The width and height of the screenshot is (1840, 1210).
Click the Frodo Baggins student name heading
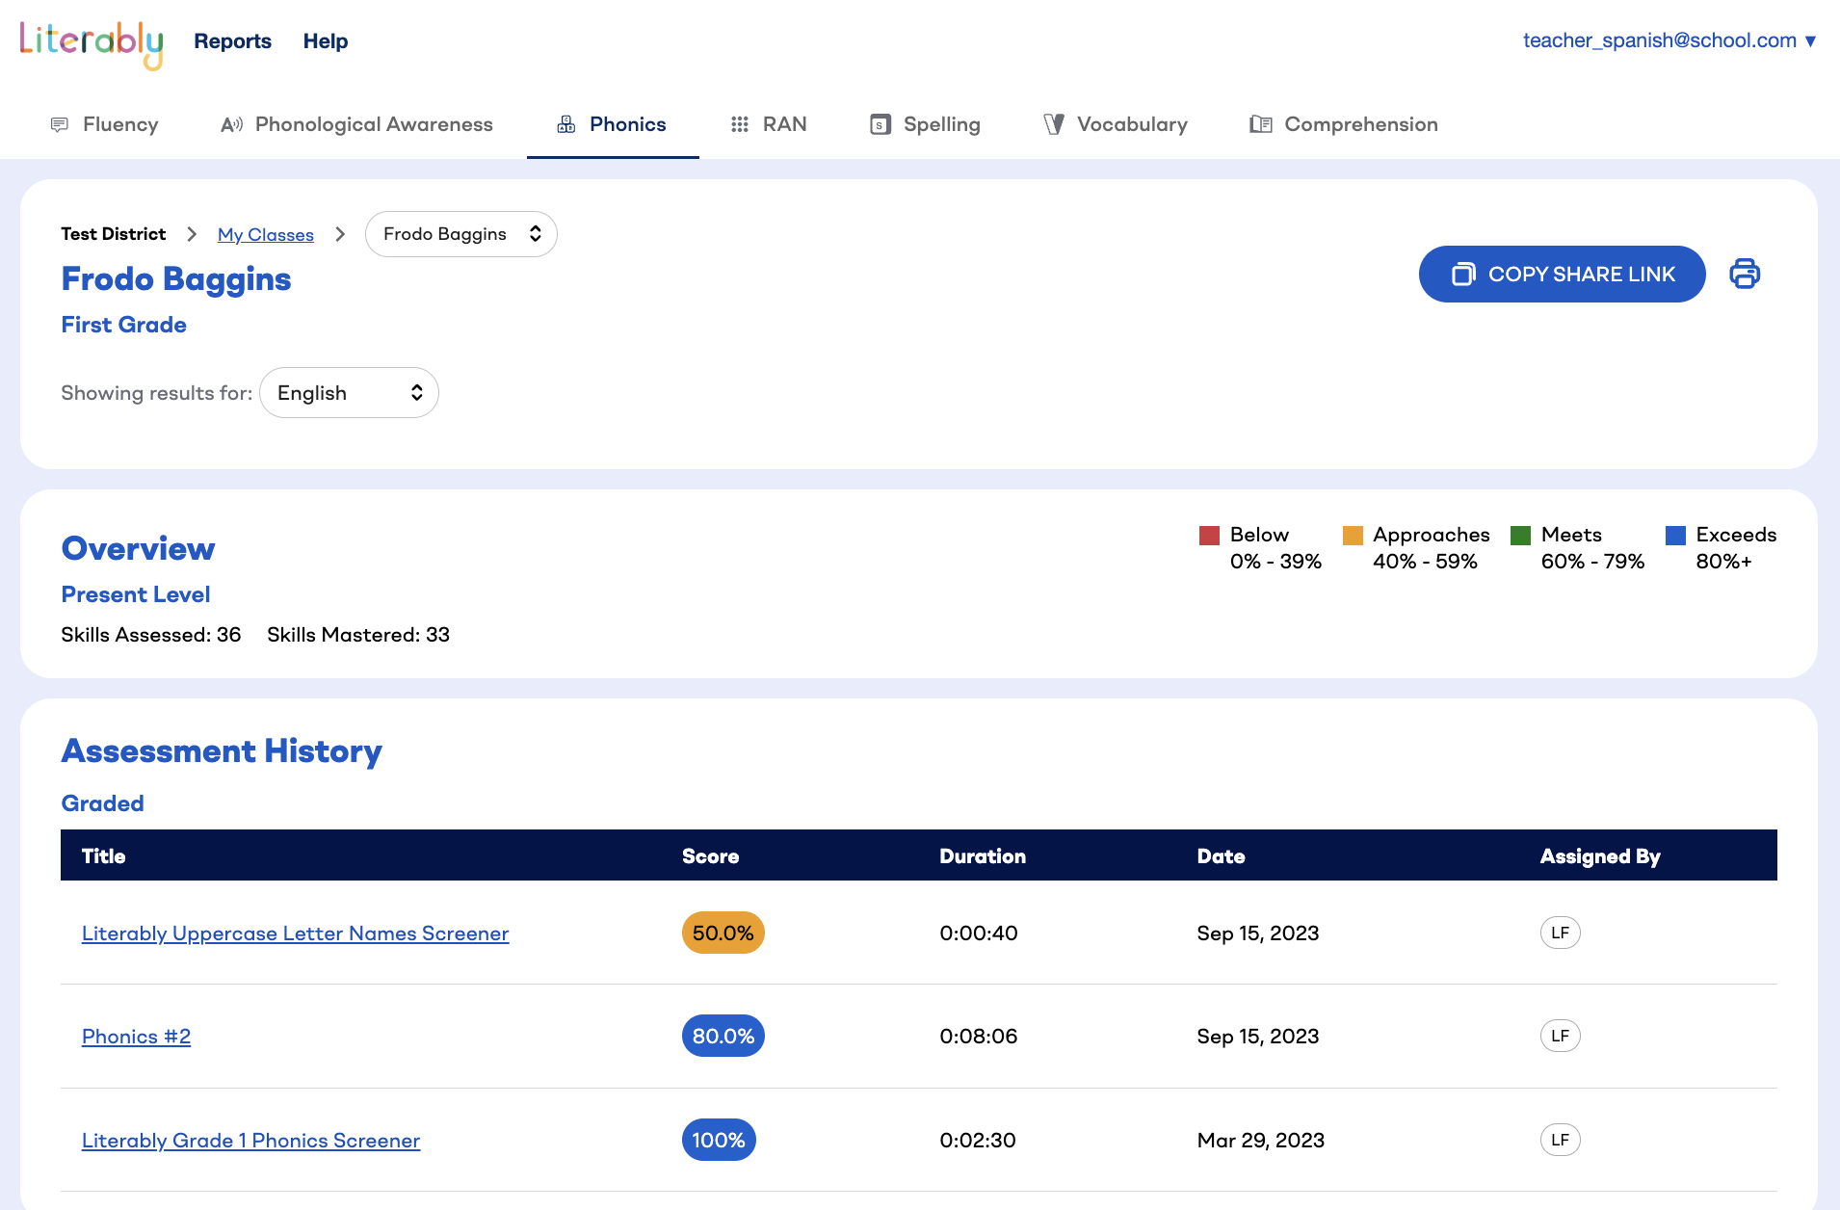(x=176, y=278)
